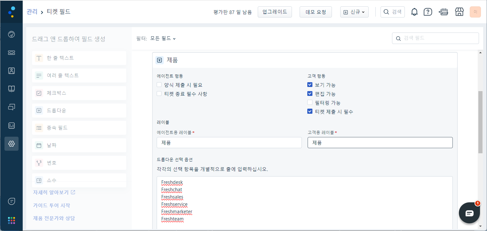Click the Freshmarketer option line
The width and height of the screenshot is (487, 231).
[x=177, y=212]
